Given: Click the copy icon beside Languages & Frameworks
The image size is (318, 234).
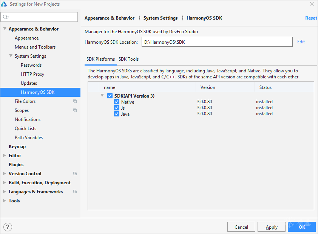Looking at the screenshot, I should 75,192.
